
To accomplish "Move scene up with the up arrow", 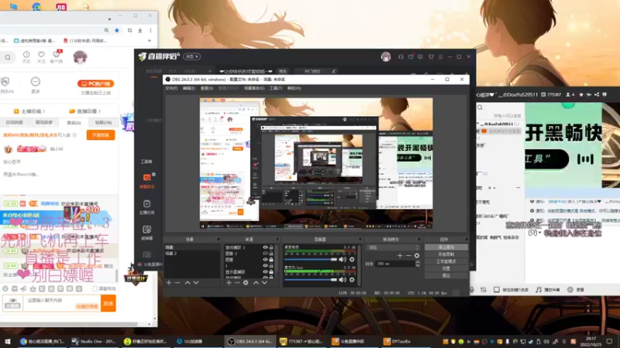I will [188, 283].
